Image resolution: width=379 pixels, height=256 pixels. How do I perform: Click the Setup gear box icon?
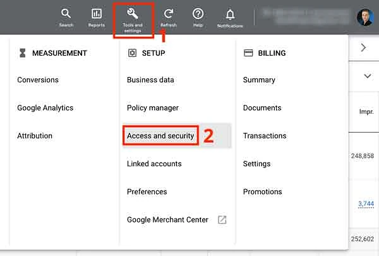coord(132,53)
